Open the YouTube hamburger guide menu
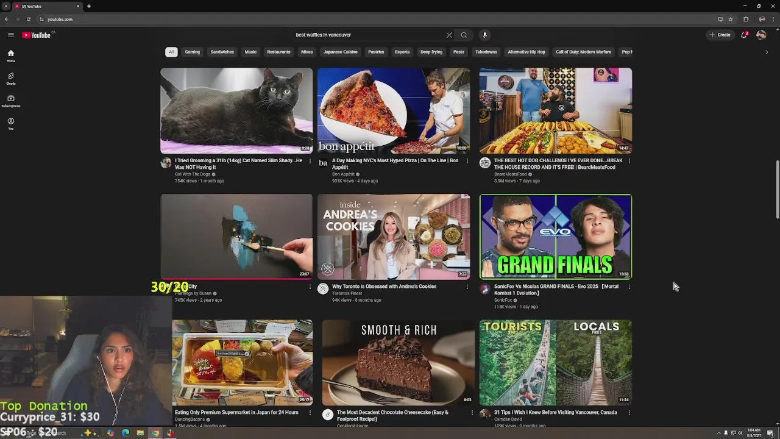780x439 pixels. [x=10, y=35]
